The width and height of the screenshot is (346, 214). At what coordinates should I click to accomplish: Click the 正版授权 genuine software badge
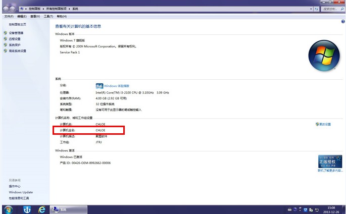[x=330, y=162]
